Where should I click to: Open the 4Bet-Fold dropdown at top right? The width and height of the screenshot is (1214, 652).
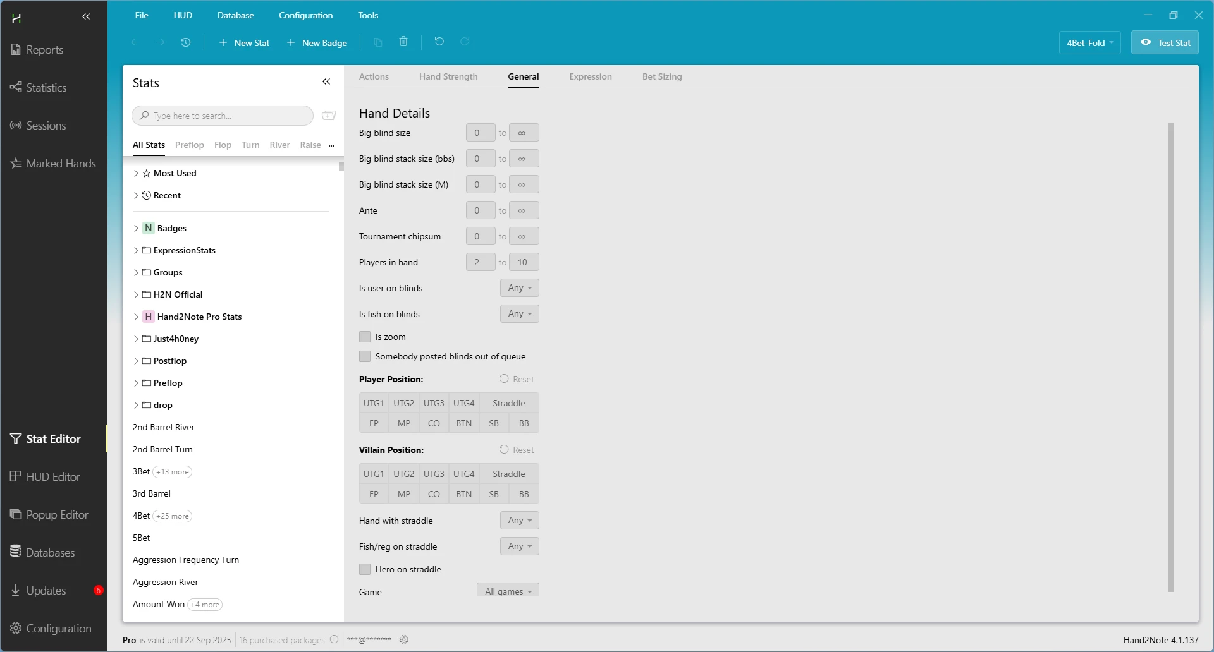pos(1089,43)
